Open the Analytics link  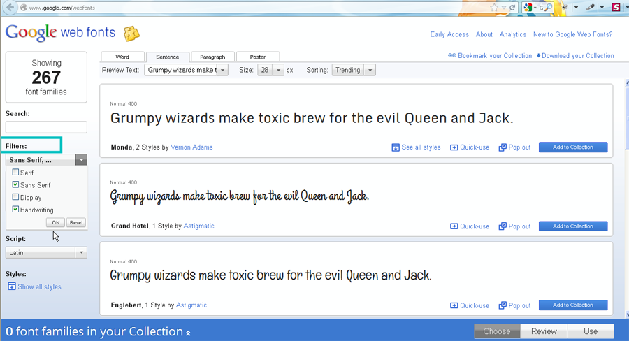[513, 34]
